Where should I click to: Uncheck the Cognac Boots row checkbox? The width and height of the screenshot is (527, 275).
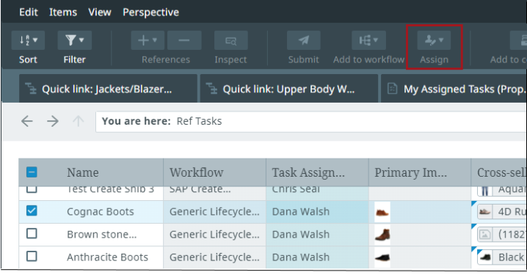(x=32, y=211)
